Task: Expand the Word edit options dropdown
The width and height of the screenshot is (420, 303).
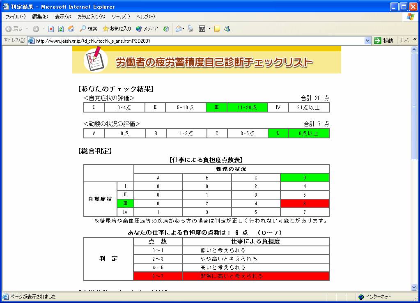Action: pyautogui.click(x=209, y=29)
